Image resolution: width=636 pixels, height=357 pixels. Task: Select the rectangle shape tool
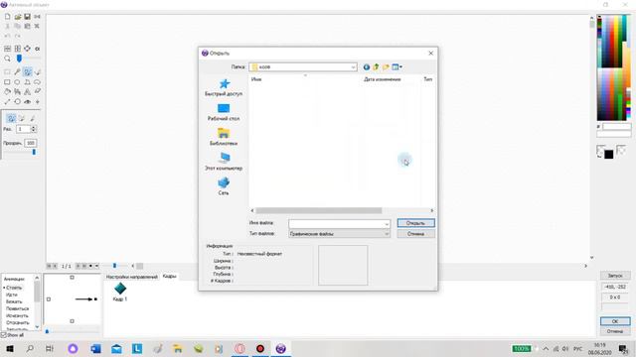coord(7,81)
